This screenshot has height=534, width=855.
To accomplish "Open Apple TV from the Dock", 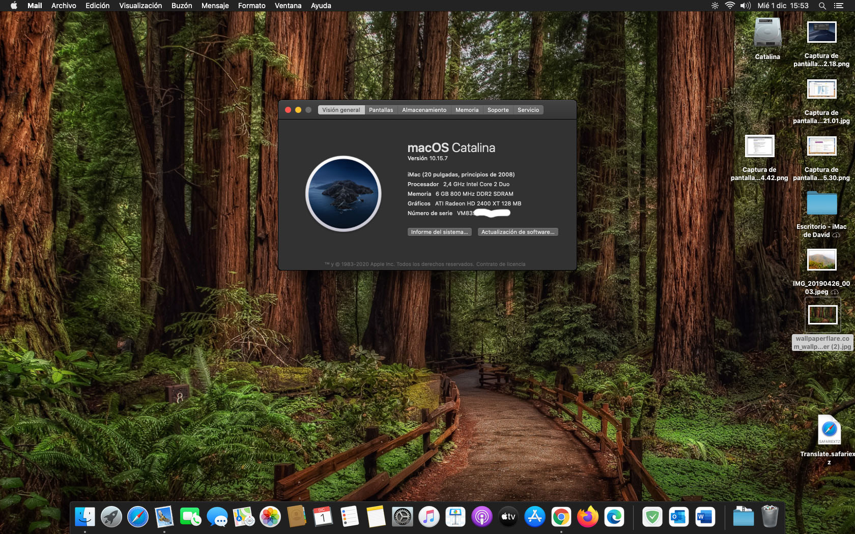I will click(x=508, y=517).
